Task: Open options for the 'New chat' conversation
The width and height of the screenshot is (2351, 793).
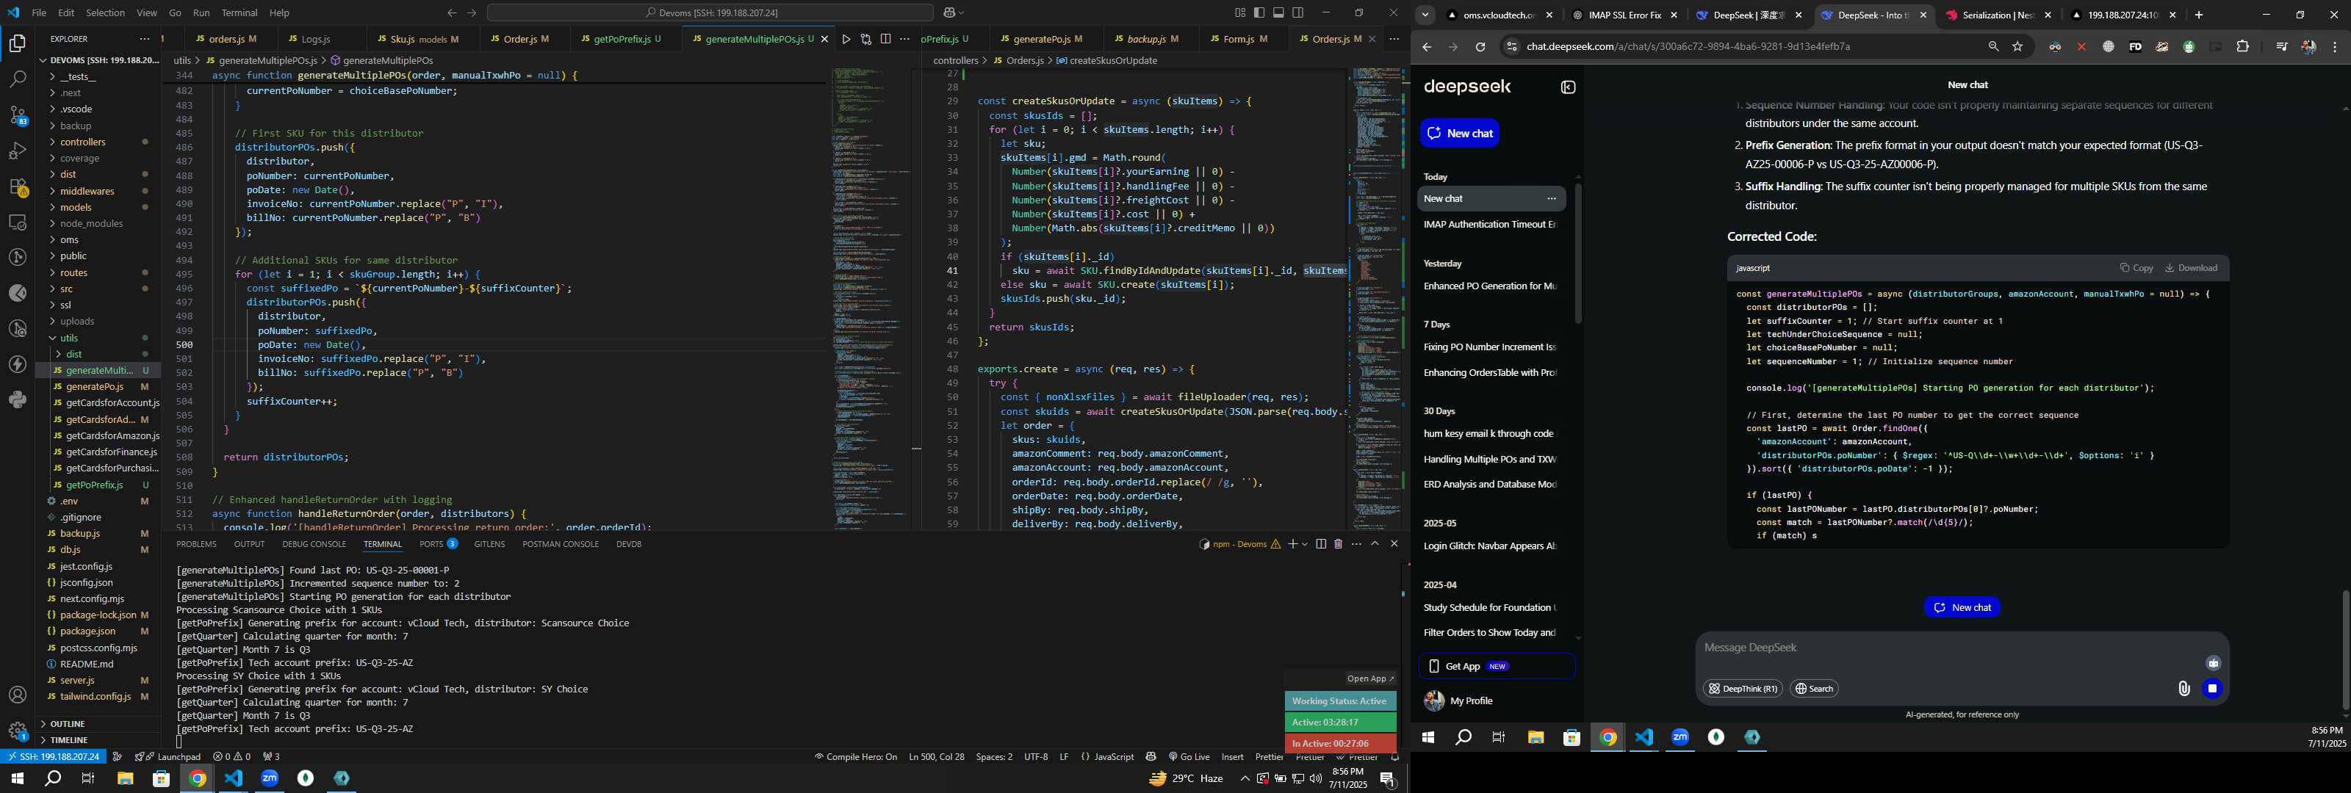Action: pos(1551,199)
